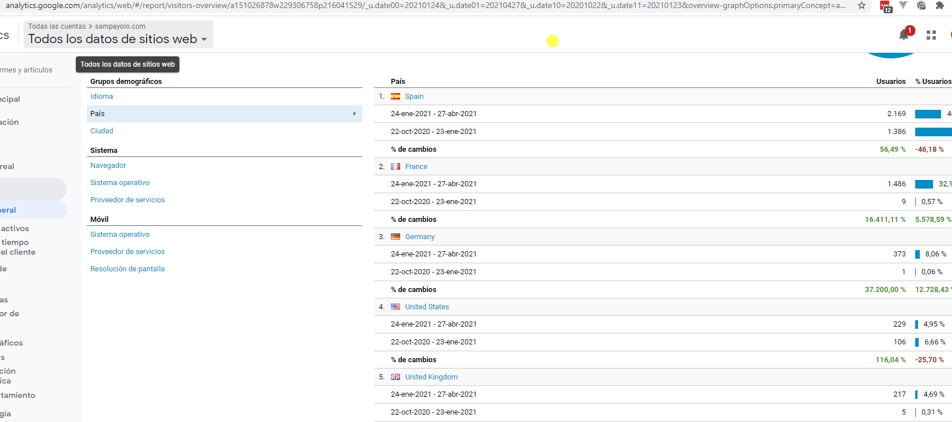Click the Spain users blue percentage bar
952x422 pixels.
(x=928, y=114)
